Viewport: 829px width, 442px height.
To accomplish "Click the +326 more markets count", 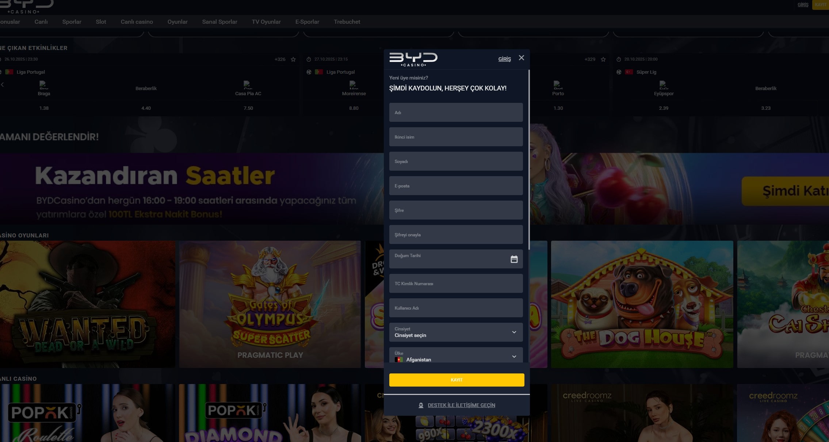I will (280, 59).
